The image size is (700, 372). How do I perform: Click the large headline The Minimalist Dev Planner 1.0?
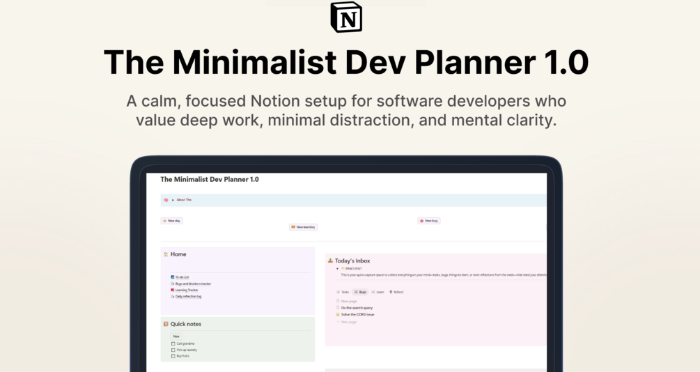coord(346,62)
